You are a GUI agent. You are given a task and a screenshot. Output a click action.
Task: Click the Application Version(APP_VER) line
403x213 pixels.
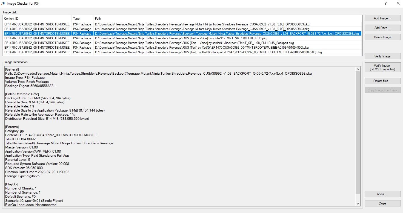(x=33, y=151)
